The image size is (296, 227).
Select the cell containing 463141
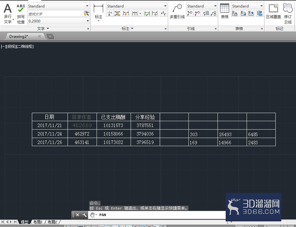82,142
